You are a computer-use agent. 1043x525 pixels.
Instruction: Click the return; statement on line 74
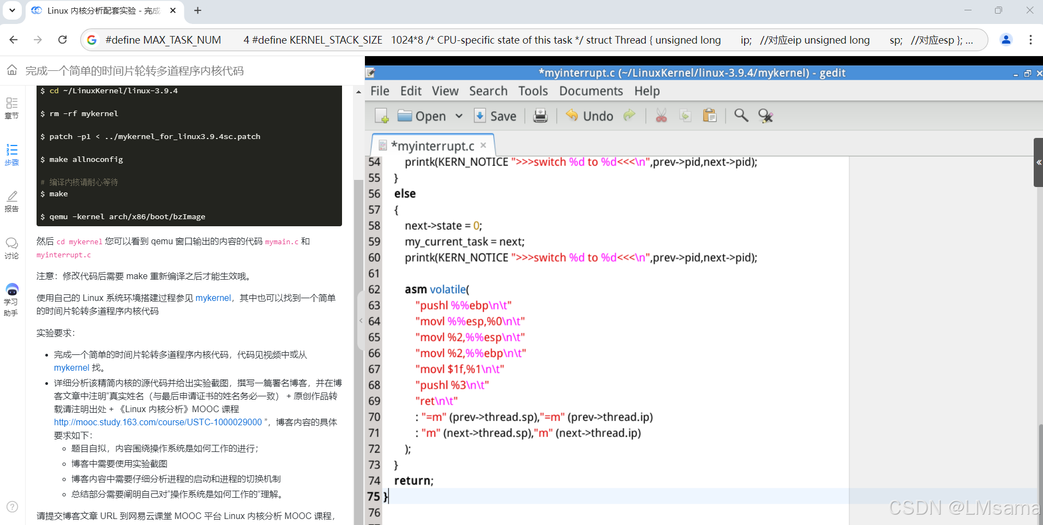coord(413,480)
